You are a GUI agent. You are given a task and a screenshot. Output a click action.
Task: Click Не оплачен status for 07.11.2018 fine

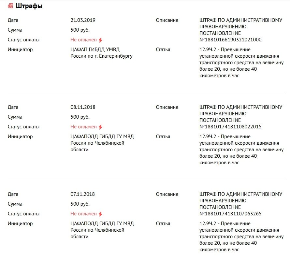point(84,214)
